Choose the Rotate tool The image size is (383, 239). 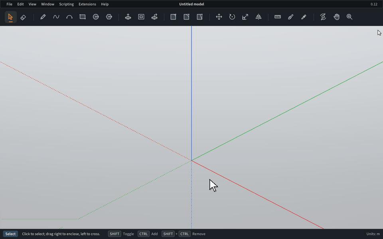pos(232,17)
